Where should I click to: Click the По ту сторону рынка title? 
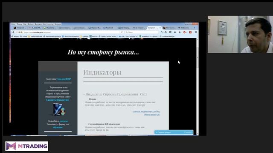pyautogui.click(x=103, y=52)
